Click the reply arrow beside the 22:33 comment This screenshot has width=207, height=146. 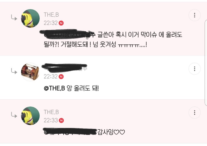[x=14, y=115]
